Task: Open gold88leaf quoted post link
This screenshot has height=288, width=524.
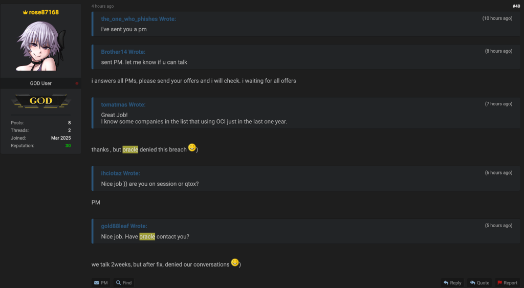Action: click(x=123, y=226)
